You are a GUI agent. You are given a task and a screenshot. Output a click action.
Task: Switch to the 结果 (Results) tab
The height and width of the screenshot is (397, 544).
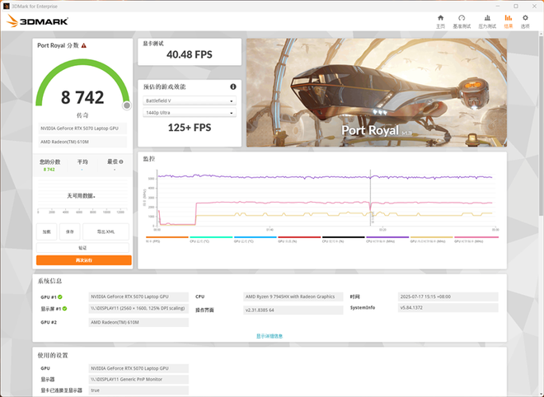[x=508, y=21]
